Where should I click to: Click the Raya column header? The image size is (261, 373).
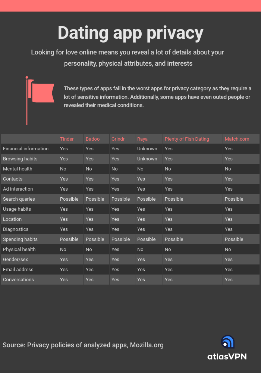142,139
